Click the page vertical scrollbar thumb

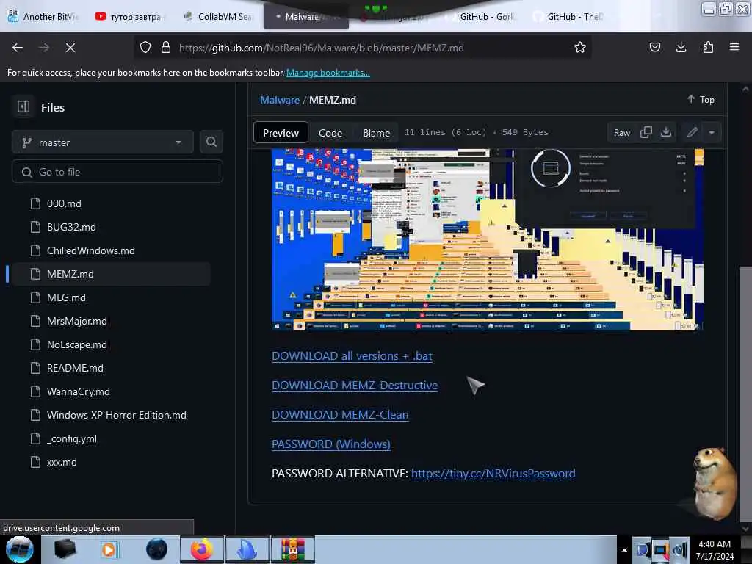pyautogui.click(x=745, y=394)
